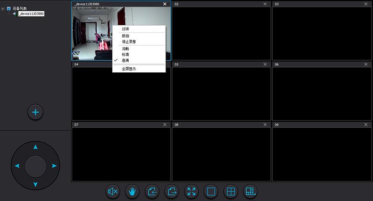Click the 07 pane title label
The height and width of the screenshot is (201, 373).
[x=76, y=125]
